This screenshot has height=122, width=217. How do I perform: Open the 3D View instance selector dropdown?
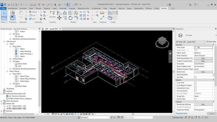pyautogui.click(x=191, y=42)
